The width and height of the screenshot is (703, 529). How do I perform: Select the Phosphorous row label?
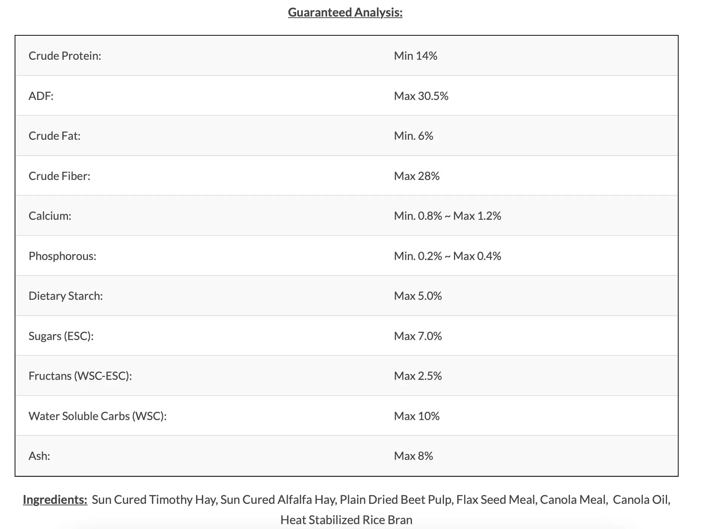click(x=62, y=256)
